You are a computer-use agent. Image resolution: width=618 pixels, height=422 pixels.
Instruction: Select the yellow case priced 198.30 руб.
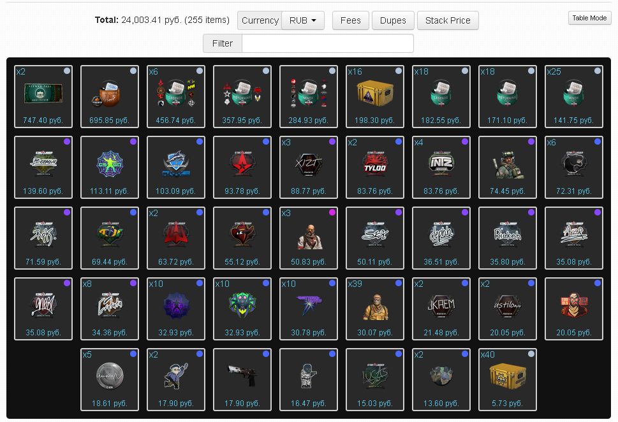(375, 96)
